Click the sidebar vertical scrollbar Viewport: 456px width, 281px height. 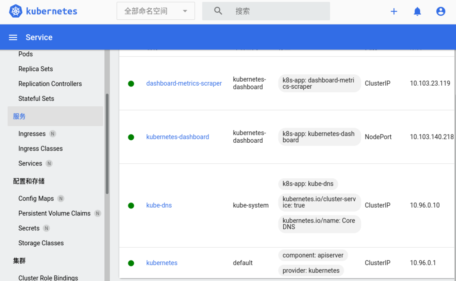pyautogui.click(x=107, y=144)
